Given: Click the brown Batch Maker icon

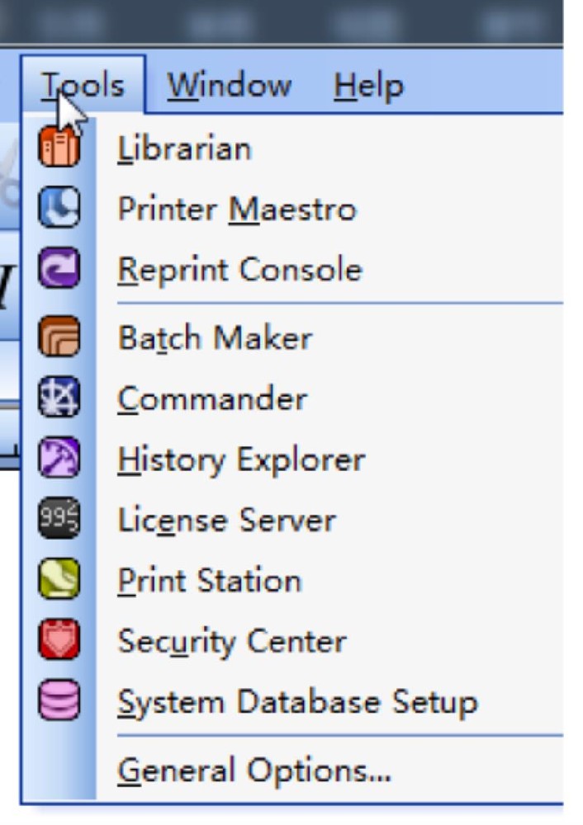Looking at the screenshot, I should [59, 337].
